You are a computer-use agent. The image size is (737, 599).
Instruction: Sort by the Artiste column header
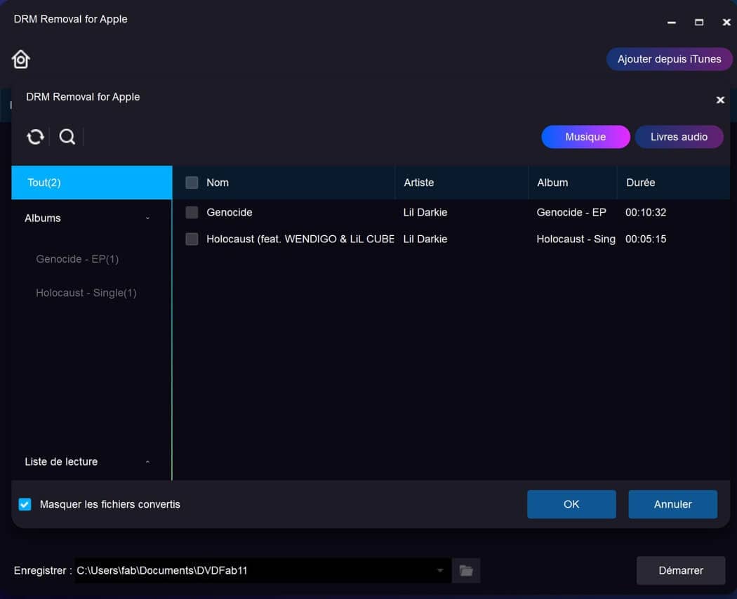tap(419, 183)
